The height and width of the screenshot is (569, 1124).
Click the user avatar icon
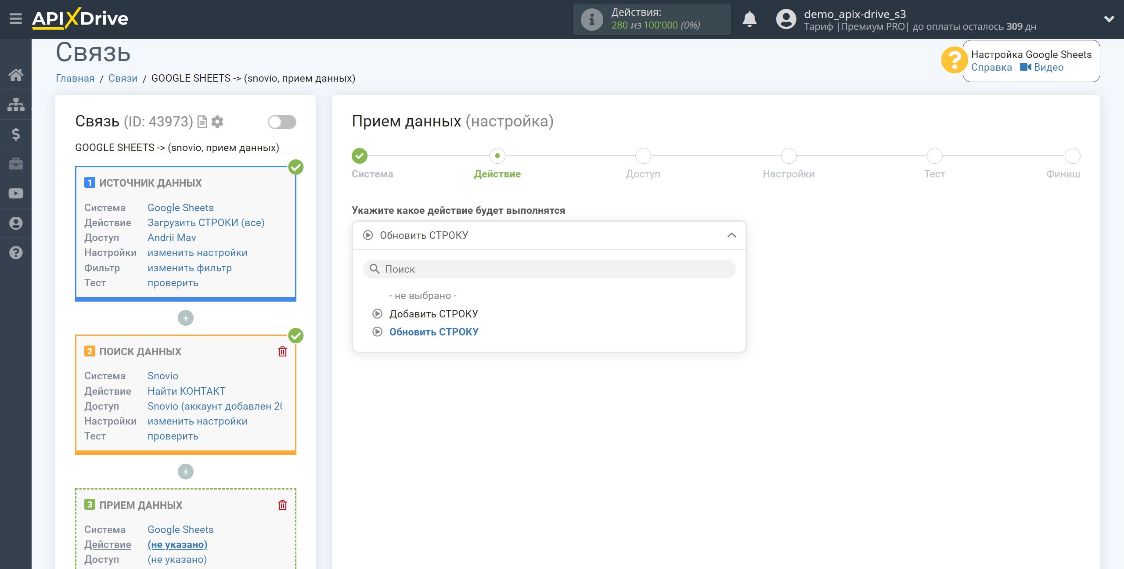pyautogui.click(x=786, y=19)
